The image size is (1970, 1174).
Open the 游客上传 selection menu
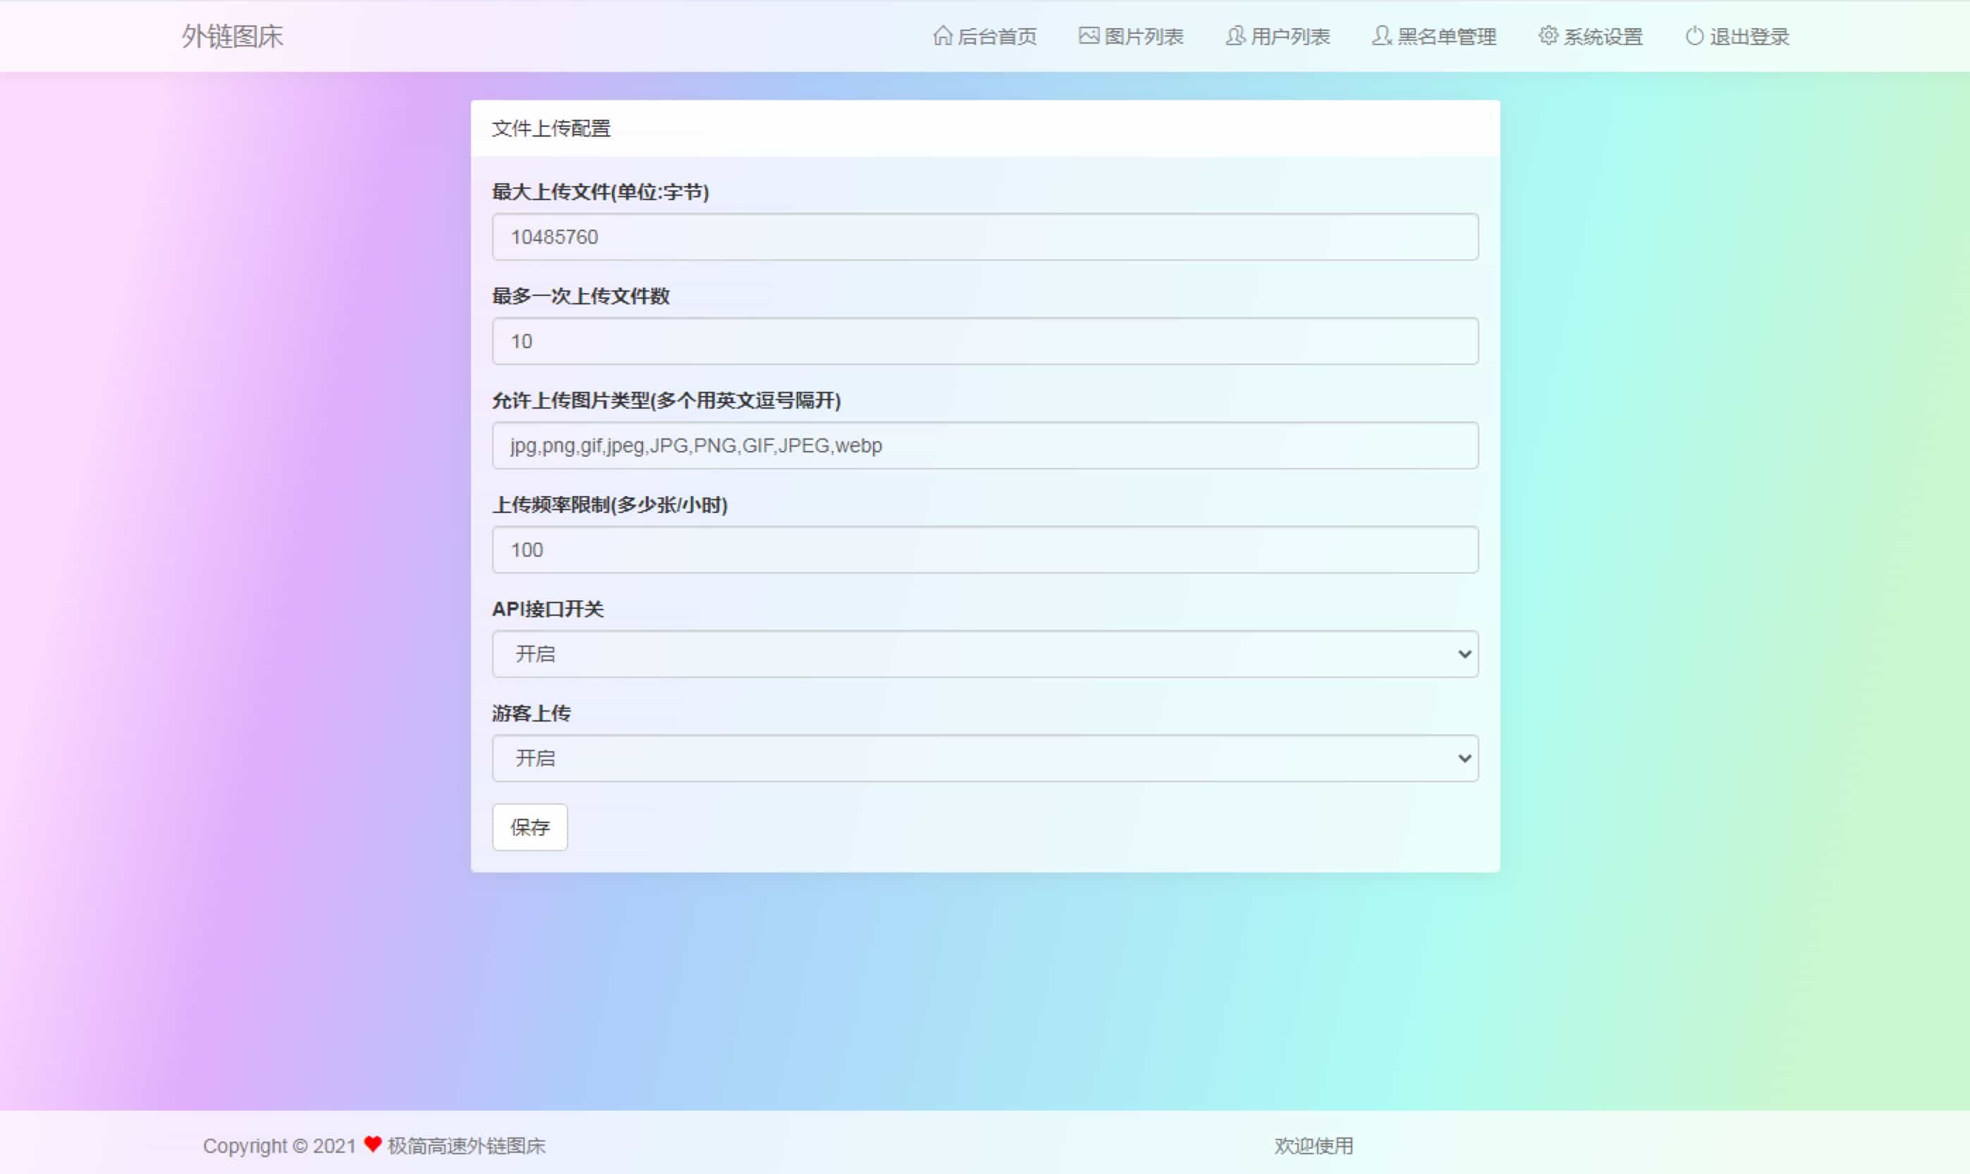point(984,758)
